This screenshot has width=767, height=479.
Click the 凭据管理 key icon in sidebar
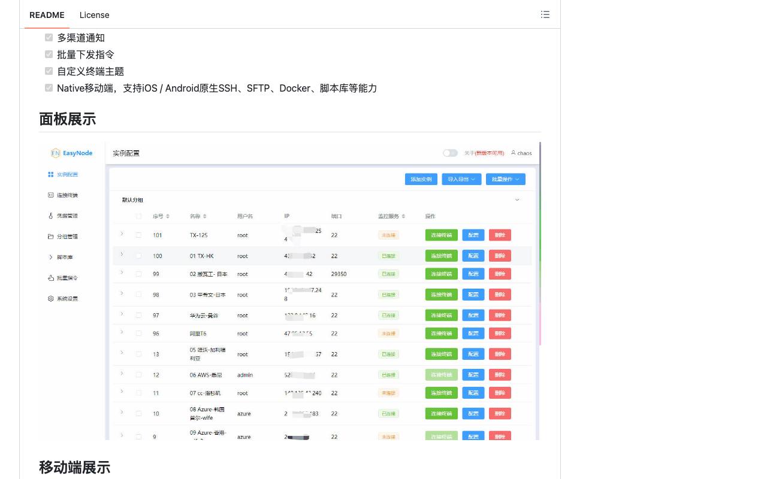pyautogui.click(x=51, y=216)
